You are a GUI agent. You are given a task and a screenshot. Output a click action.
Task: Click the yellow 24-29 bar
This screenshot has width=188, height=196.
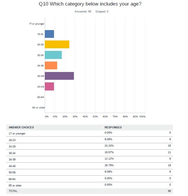click(x=57, y=45)
